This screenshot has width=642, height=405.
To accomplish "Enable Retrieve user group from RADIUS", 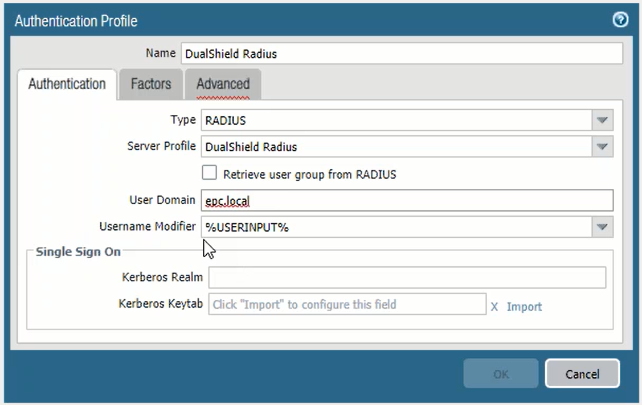I will [x=210, y=173].
